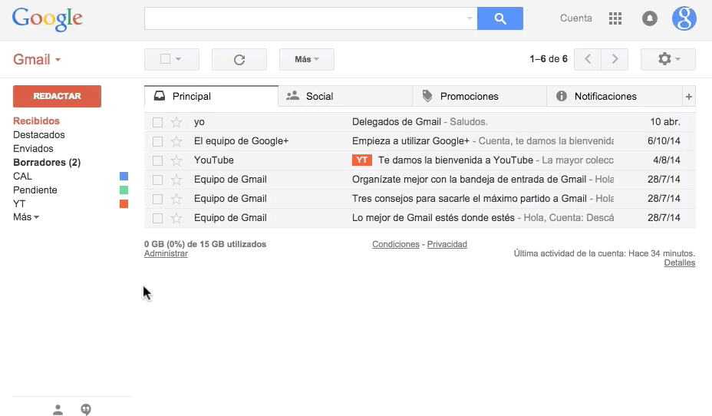This screenshot has height=416, width=712.
Task: Open the notifications bell icon
Action: 649,18
